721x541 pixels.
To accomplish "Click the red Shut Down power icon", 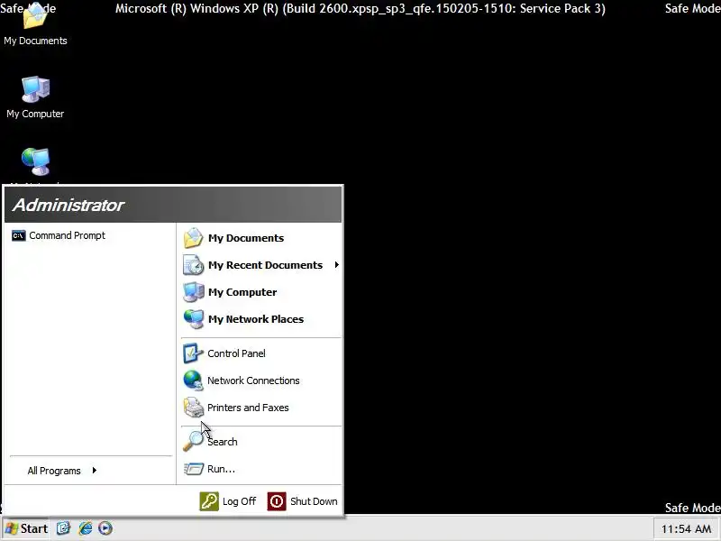I will [277, 501].
